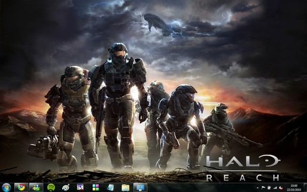Image resolution: width=307 pixels, height=192 pixels.
Task: Open the Windows Explorer folder icon
Action: tap(125, 188)
